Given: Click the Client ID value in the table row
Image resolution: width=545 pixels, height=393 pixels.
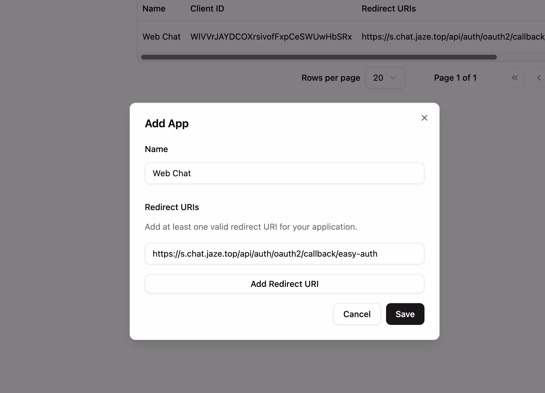Looking at the screenshot, I should click(x=271, y=37).
